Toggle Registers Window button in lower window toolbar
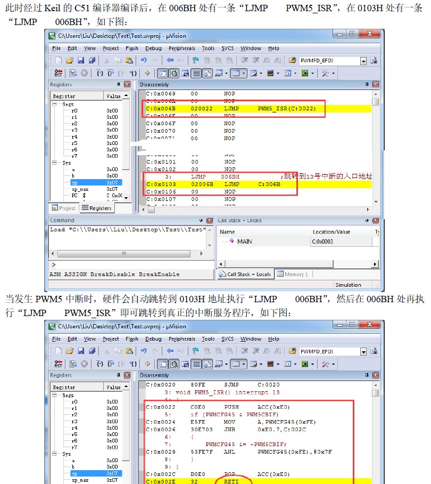This screenshot has height=484, width=431. pyautogui.click(x=196, y=364)
